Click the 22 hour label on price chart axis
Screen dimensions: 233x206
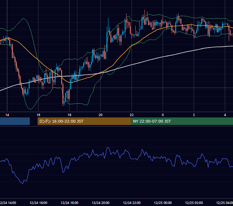point(132,115)
